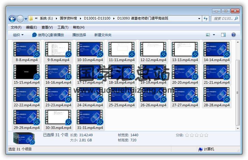The image size is (248, 160).
Task: Select the 27-27.mp4.mp4 video file
Action: pos(185,97)
